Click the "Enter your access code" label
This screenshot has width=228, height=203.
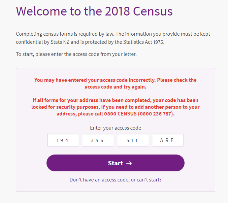tap(116, 128)
